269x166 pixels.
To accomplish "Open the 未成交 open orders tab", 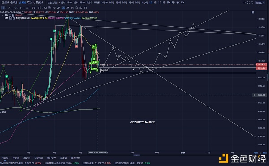I will [5, 158].
